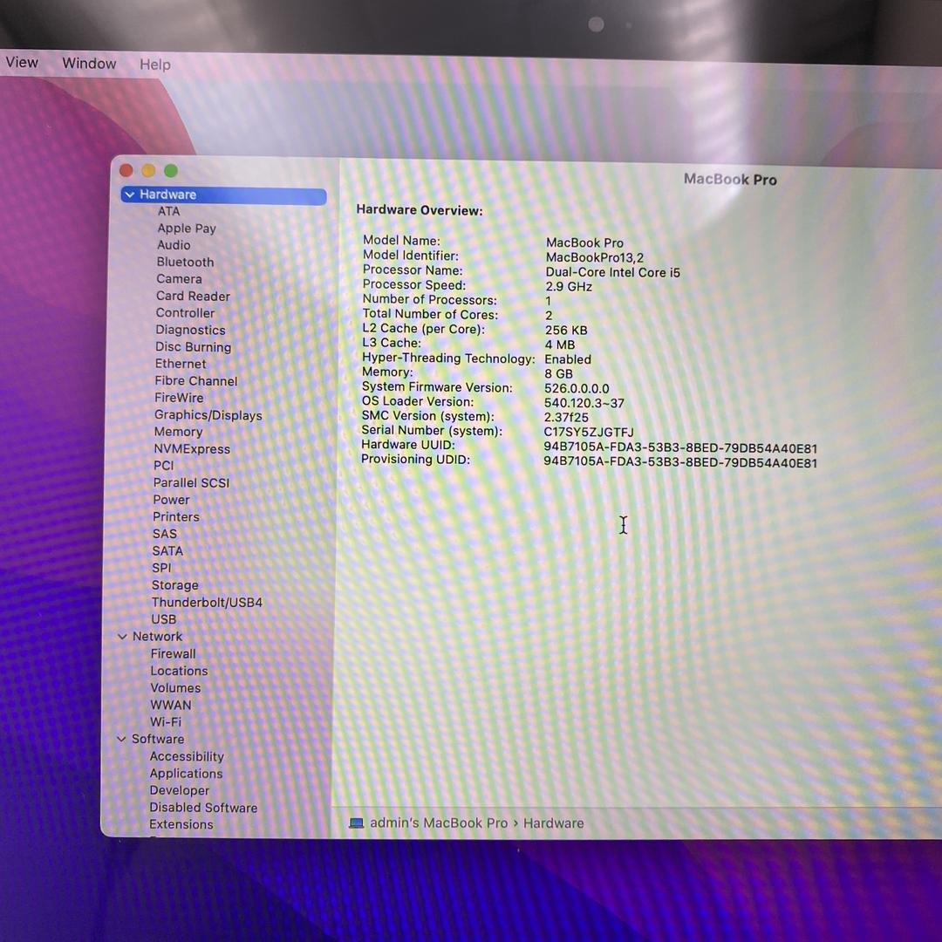Viewport: 942px width, 942px height.
Task: Click the laptop icon in path bar
Action: pyautogui.click(x=356, y=823)
